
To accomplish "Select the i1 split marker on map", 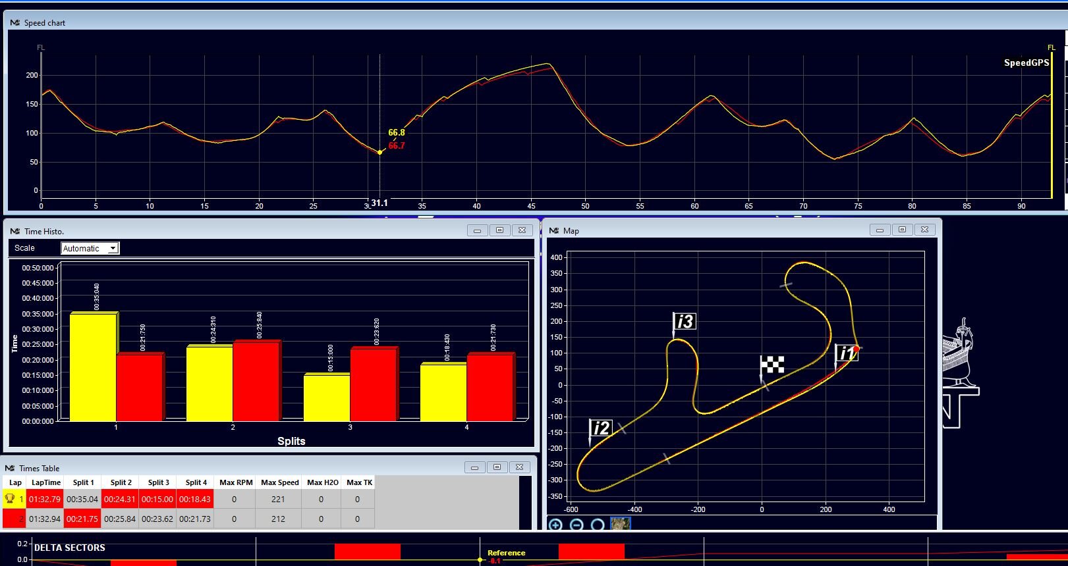I will (x=846, y=353).
